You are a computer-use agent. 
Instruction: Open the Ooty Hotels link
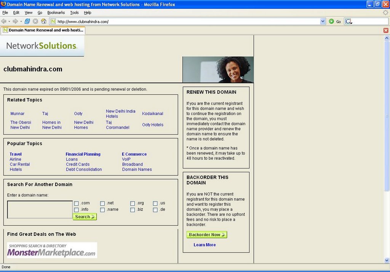[x=153, y=125]
